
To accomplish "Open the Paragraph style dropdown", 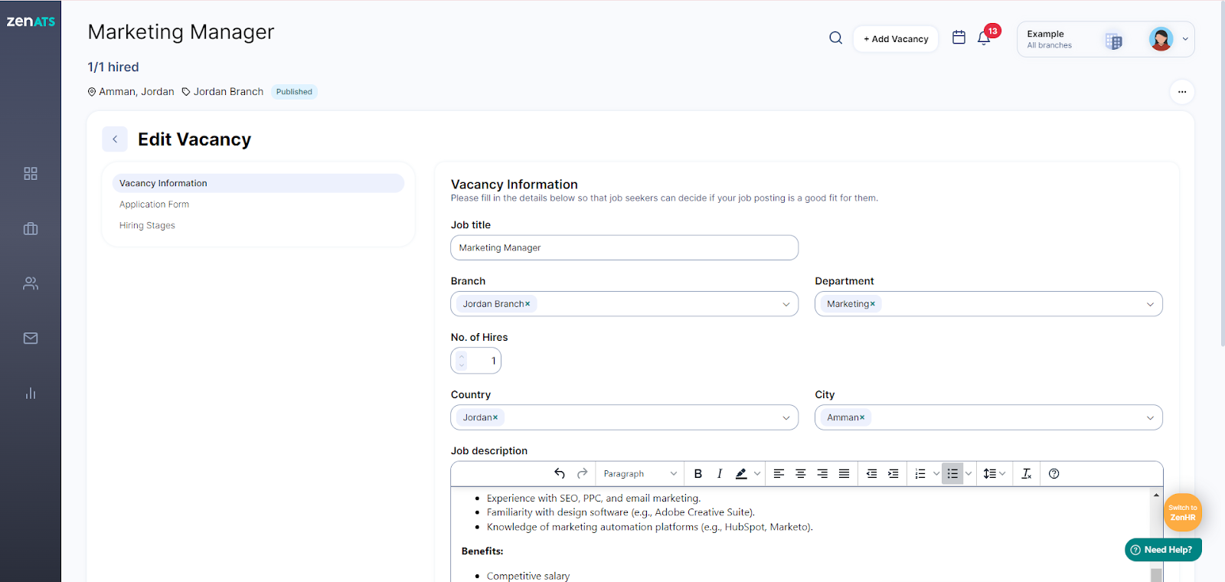I will coord(640,473).
